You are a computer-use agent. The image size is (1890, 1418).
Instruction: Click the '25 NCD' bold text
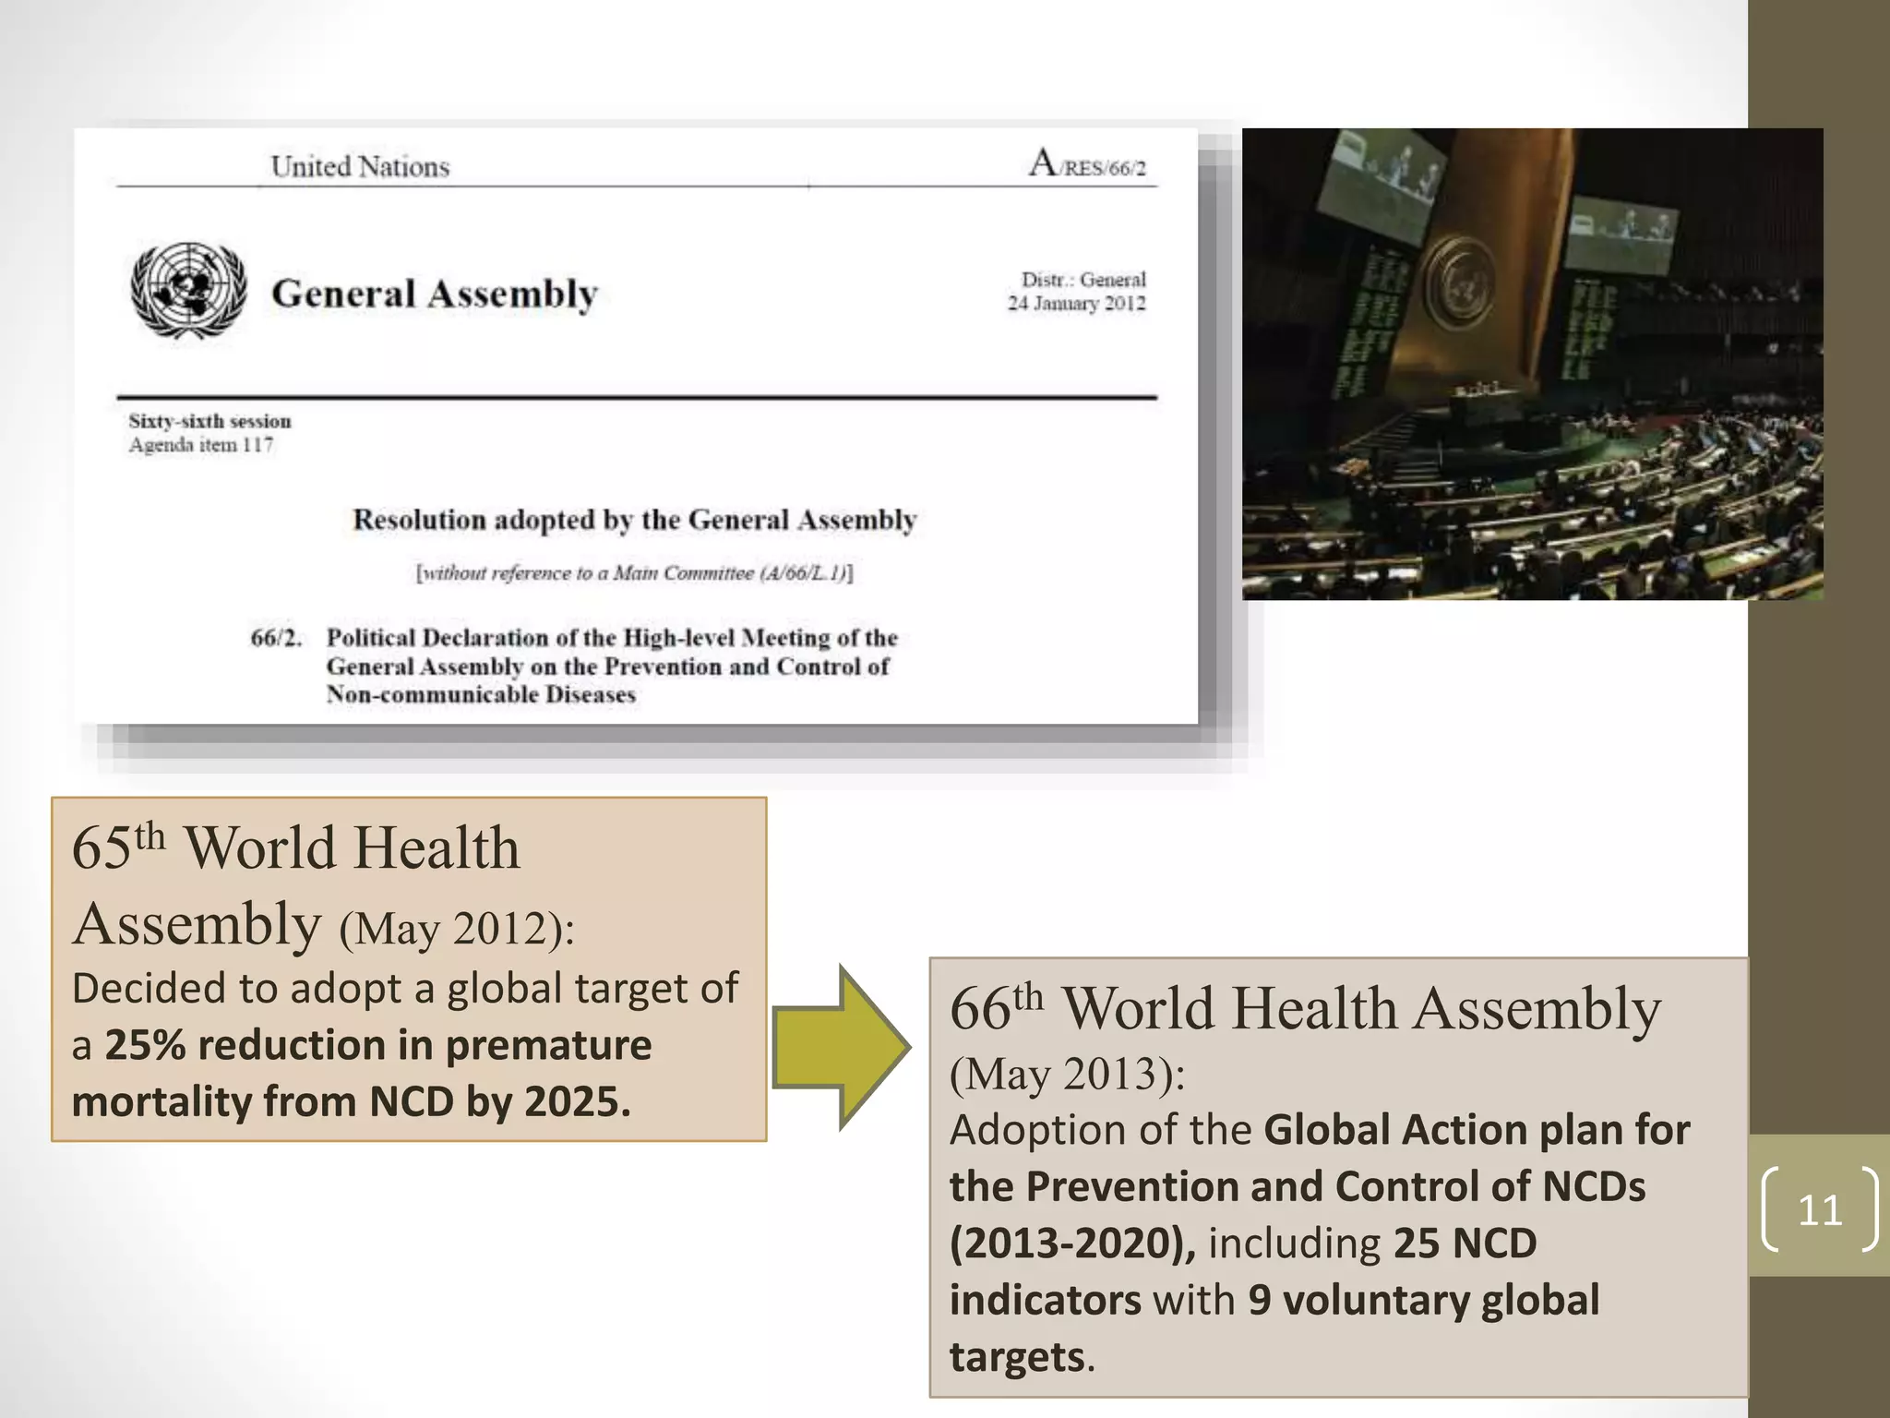pyautogui.click(x=1465, y=1244)
